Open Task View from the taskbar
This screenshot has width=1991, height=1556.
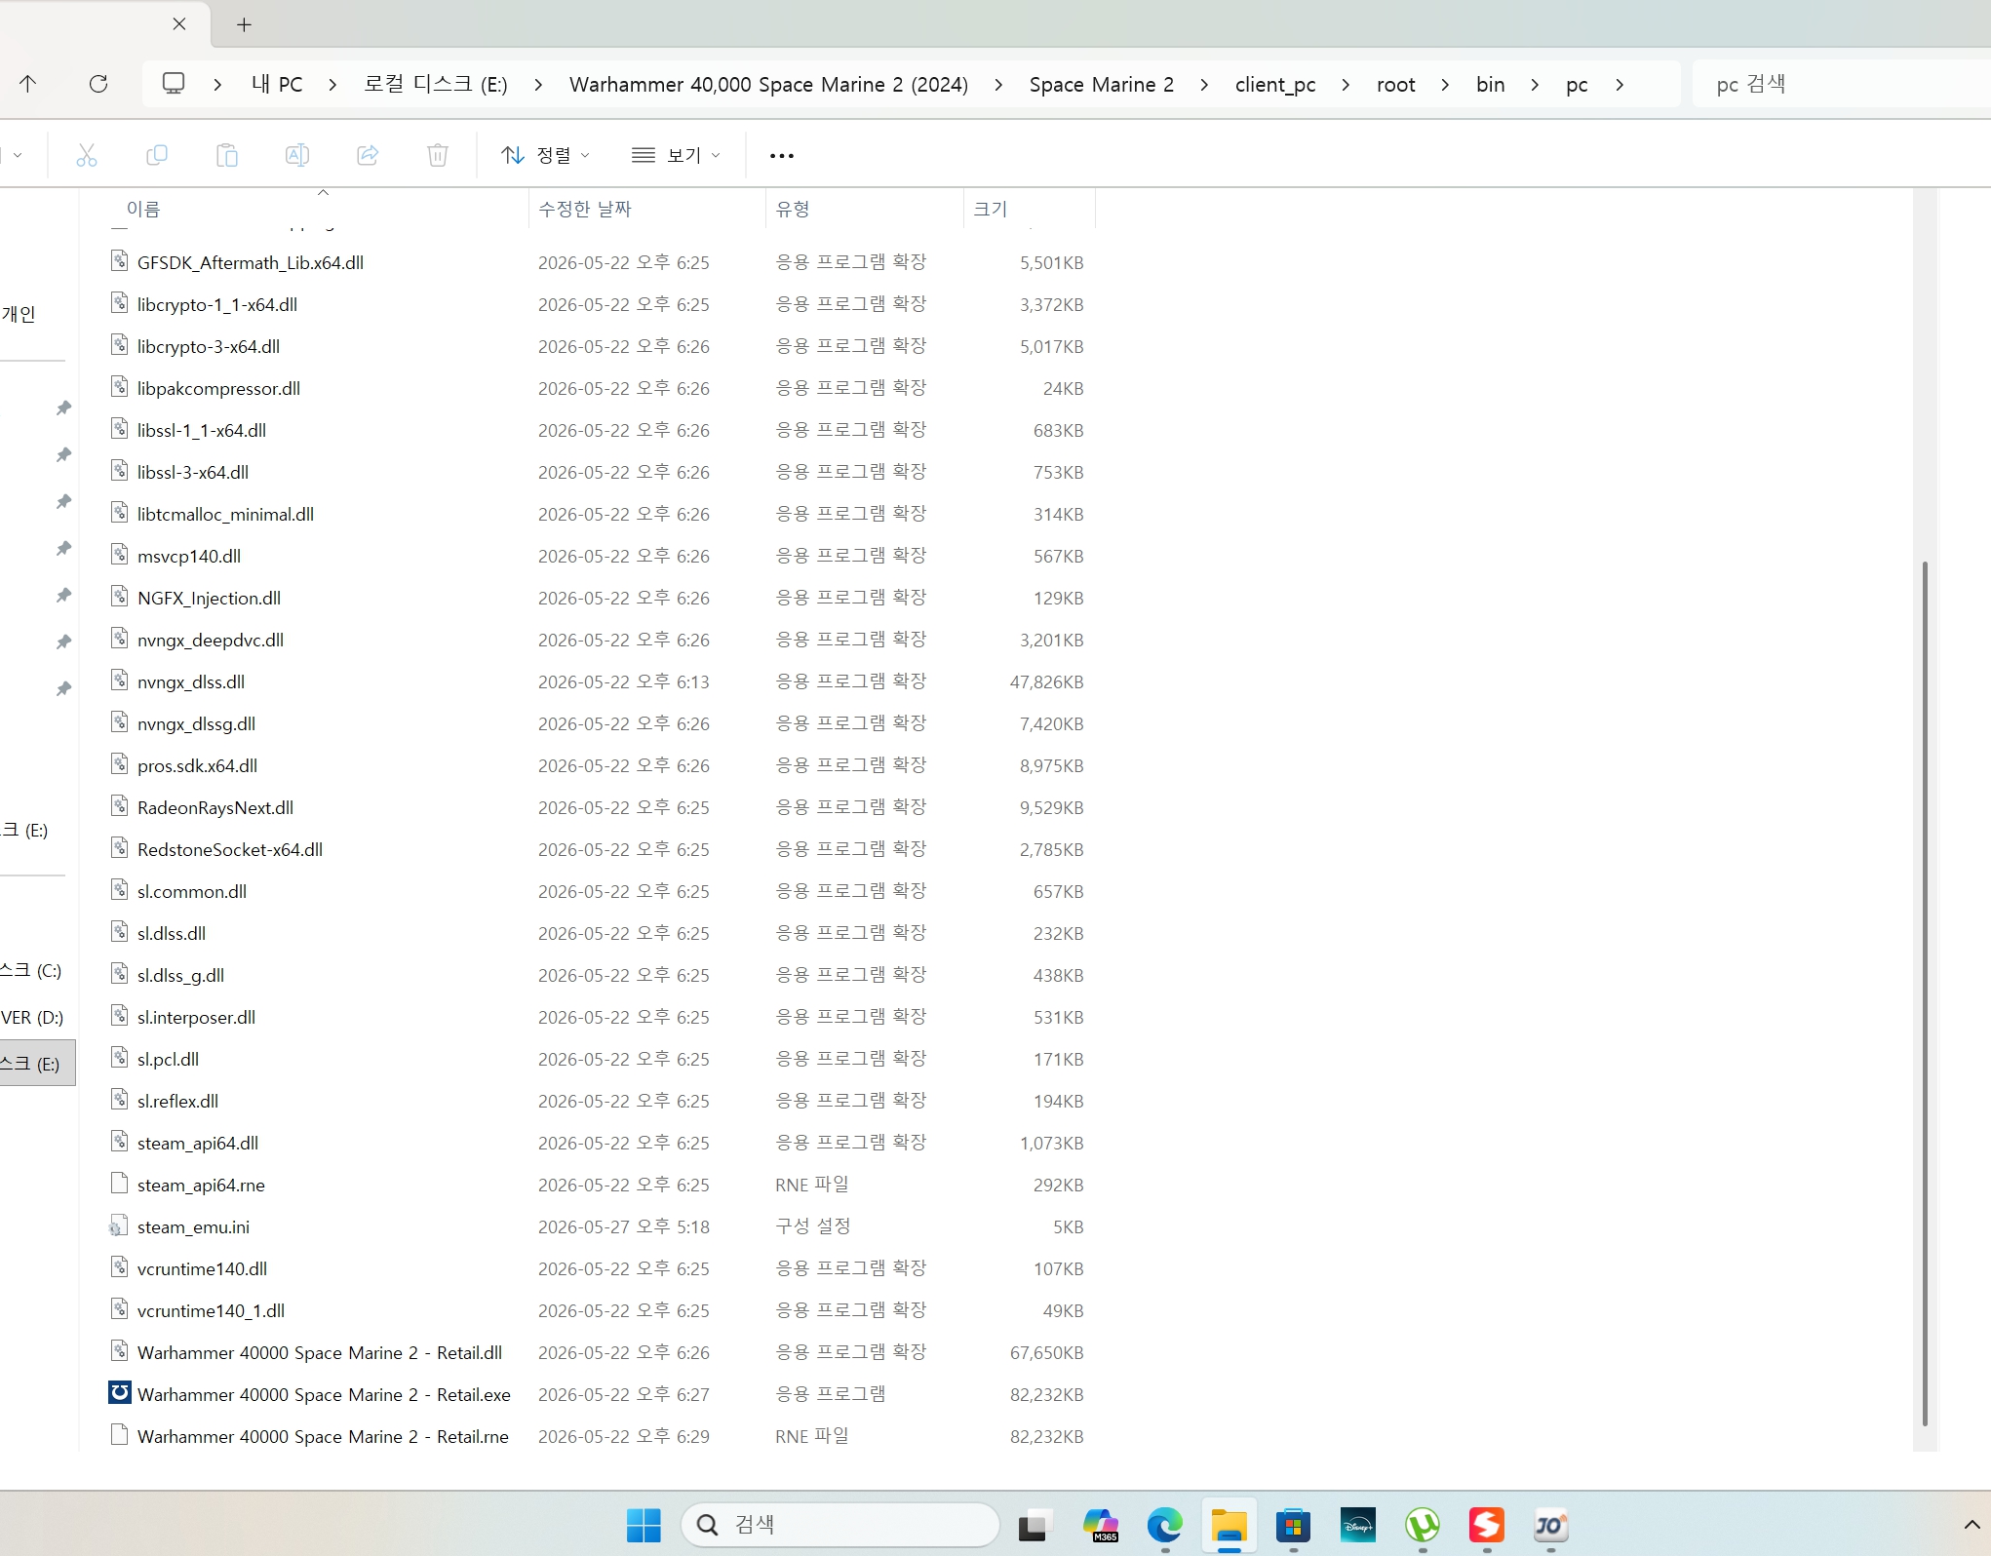point(1035,1525)
